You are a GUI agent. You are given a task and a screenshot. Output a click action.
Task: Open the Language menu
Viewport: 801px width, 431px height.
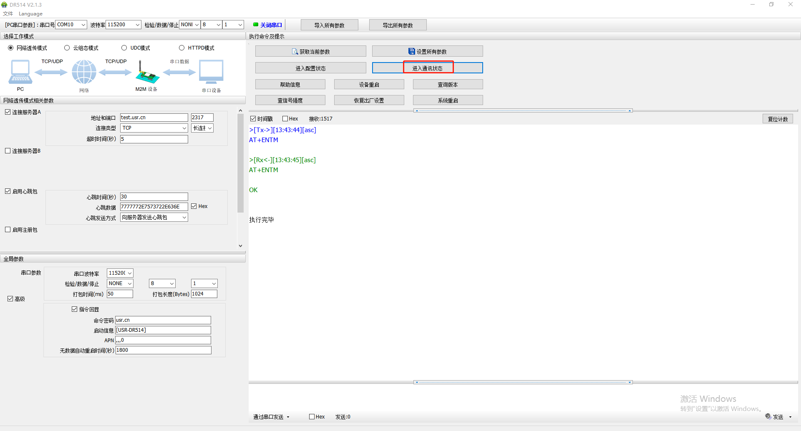coord(30,14)
